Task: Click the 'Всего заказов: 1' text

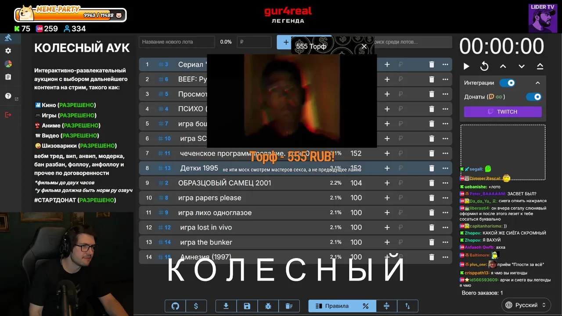Action: (482, 293)
